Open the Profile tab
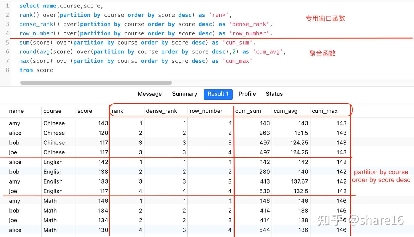 pos(247,94)
